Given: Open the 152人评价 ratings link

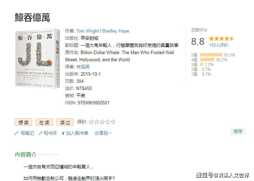Looking at the screenshot, I should [218, 45].
